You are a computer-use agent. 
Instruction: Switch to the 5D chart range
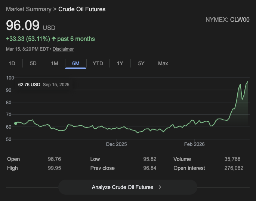33,63
